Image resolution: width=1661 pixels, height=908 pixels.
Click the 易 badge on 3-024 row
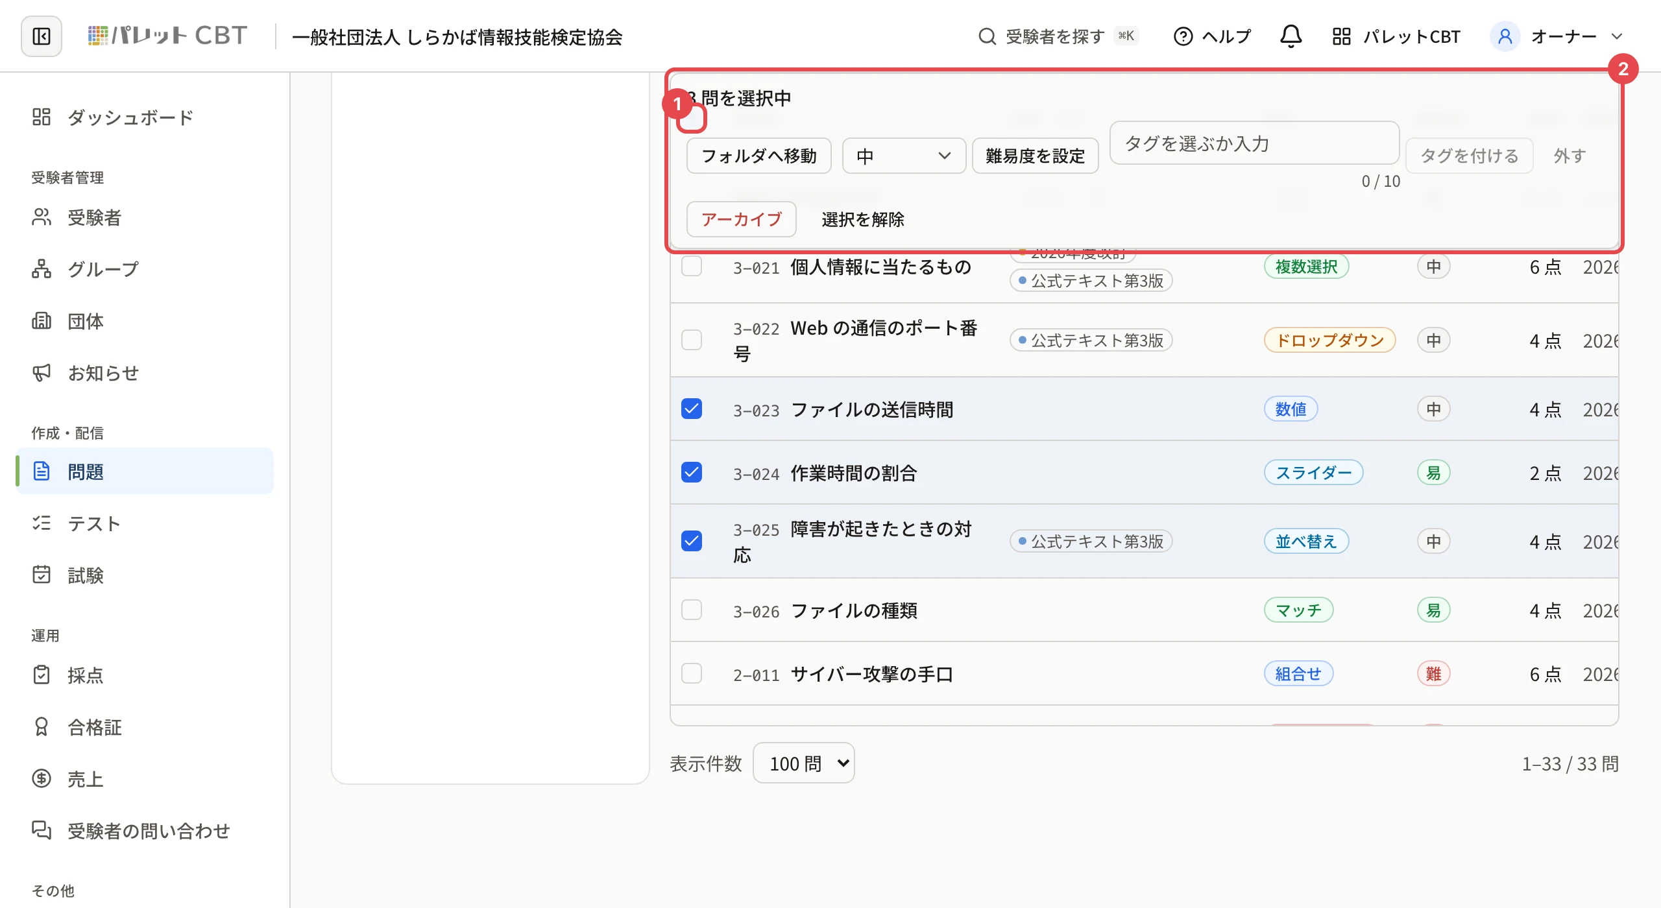(1433, 473)
